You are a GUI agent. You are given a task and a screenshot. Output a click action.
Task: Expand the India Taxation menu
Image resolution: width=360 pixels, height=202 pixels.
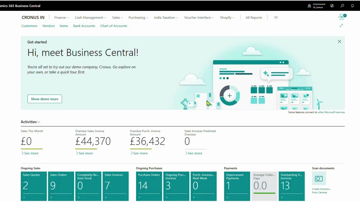coord(166,17)
